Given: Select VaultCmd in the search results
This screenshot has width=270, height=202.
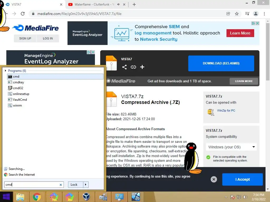Looking at the screenshot, I should (55, 100).
